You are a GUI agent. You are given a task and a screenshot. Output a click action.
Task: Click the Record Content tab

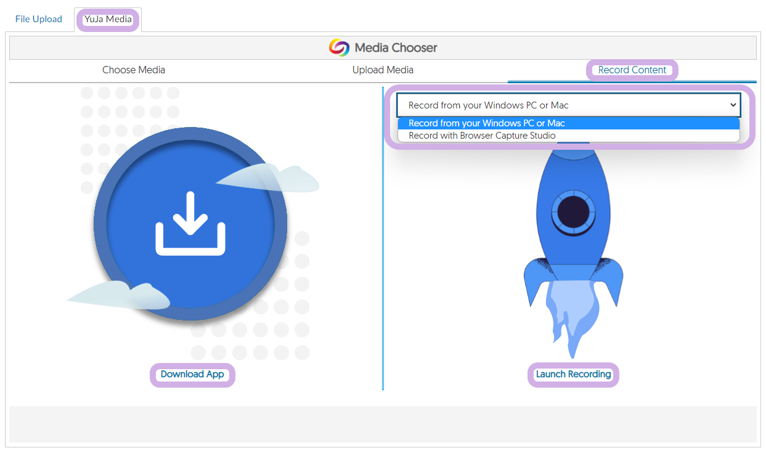(x=632, y=70)
